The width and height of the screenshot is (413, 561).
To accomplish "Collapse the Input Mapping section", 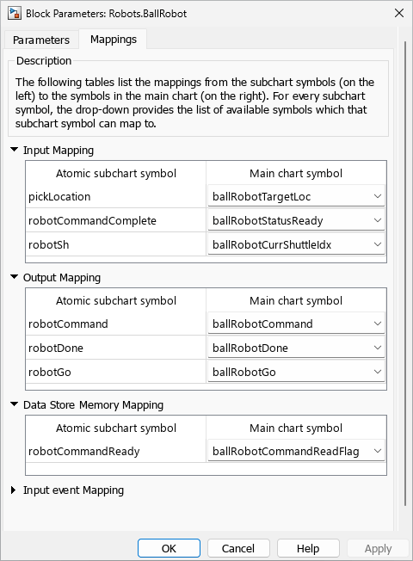I will click(15, 150).
